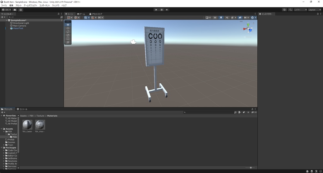Viewport: 323px width, 173px height.
Task: Select VisionTest in the hierarchy
Action: pyautogui.click(x=18, y=28)
